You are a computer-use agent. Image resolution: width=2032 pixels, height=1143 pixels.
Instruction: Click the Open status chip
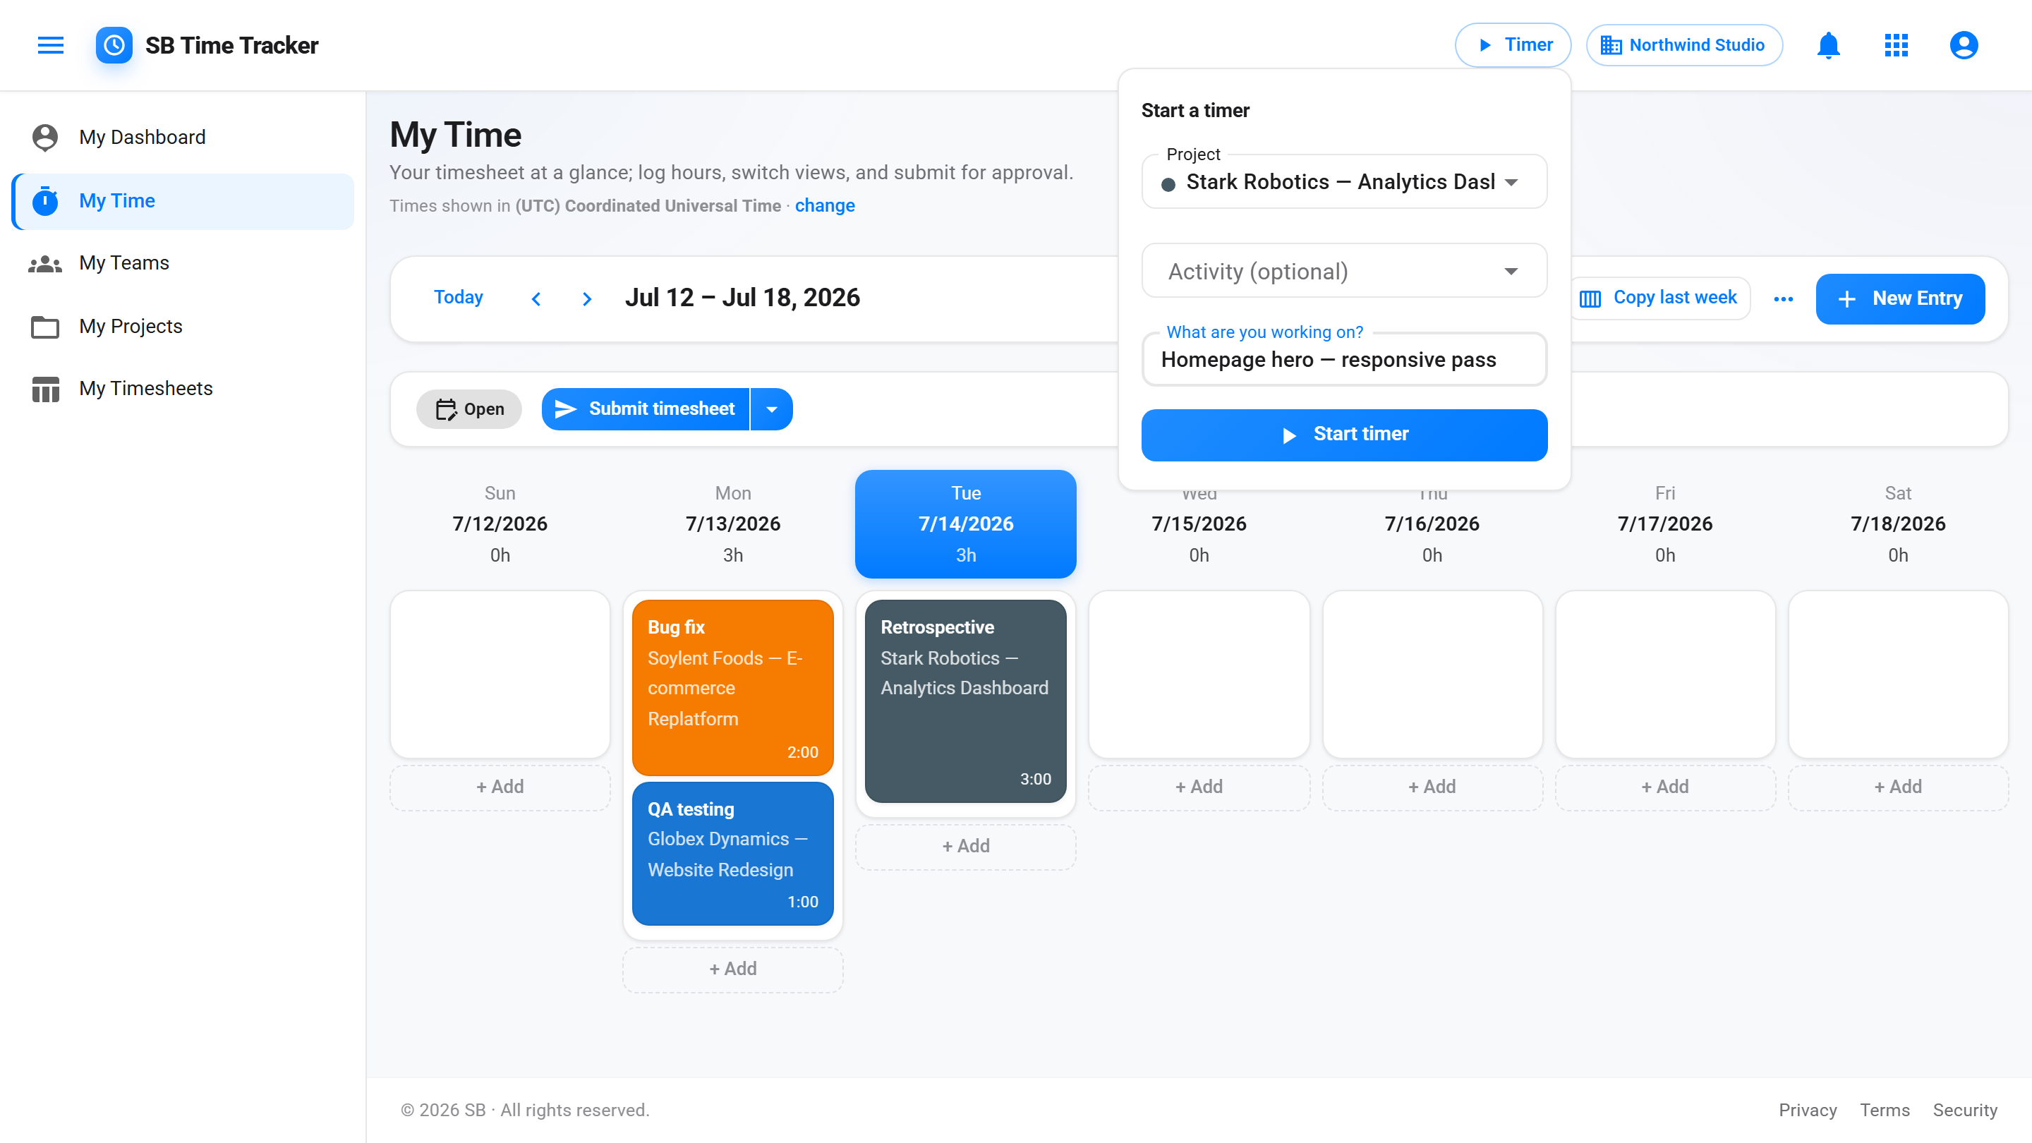[x=469, y=409]
